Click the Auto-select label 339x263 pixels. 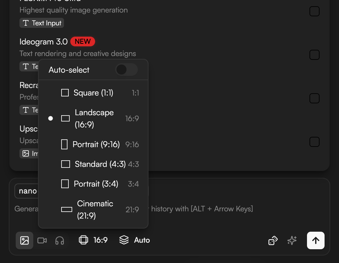click(69, 70)
